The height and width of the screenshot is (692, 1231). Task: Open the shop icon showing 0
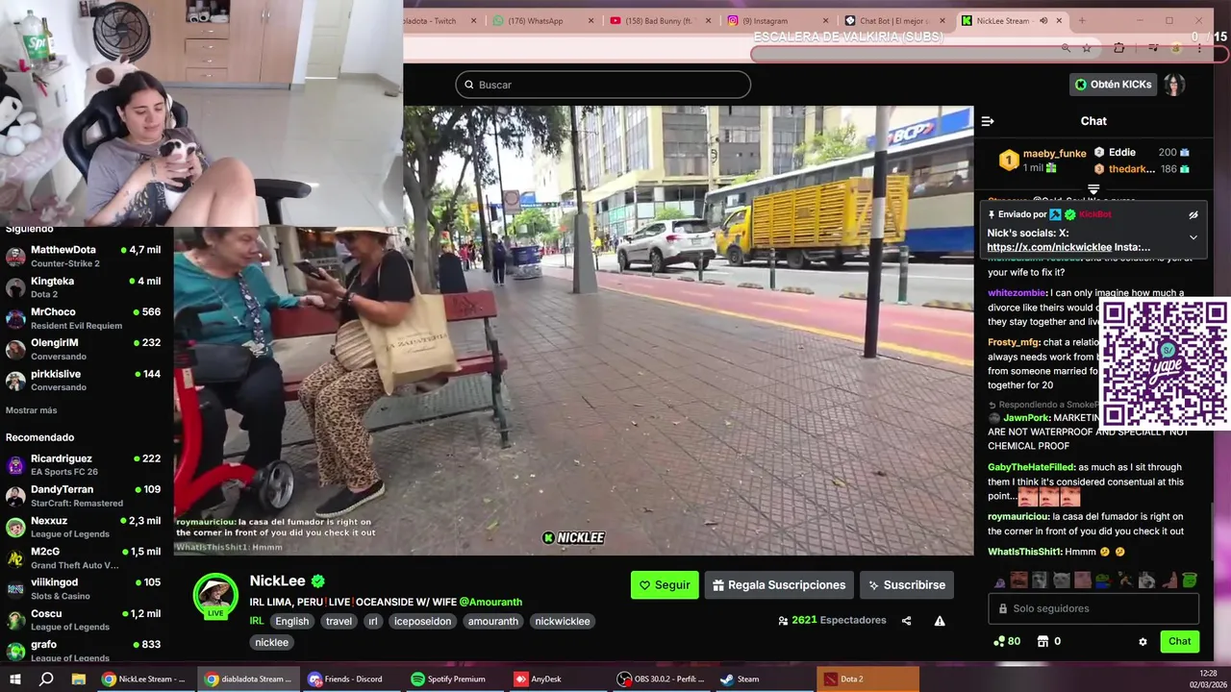[x=1048, y=641]
